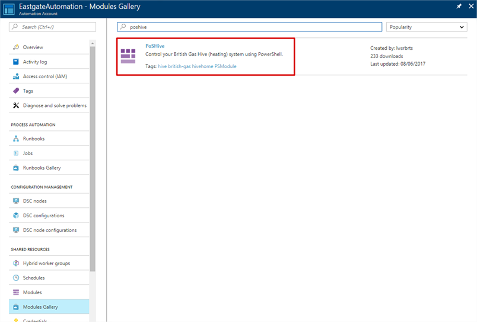Click the sidebar Search (Ctrl+/) field
This screenshot has height=322, width=477.
click(x=52, y=27)
